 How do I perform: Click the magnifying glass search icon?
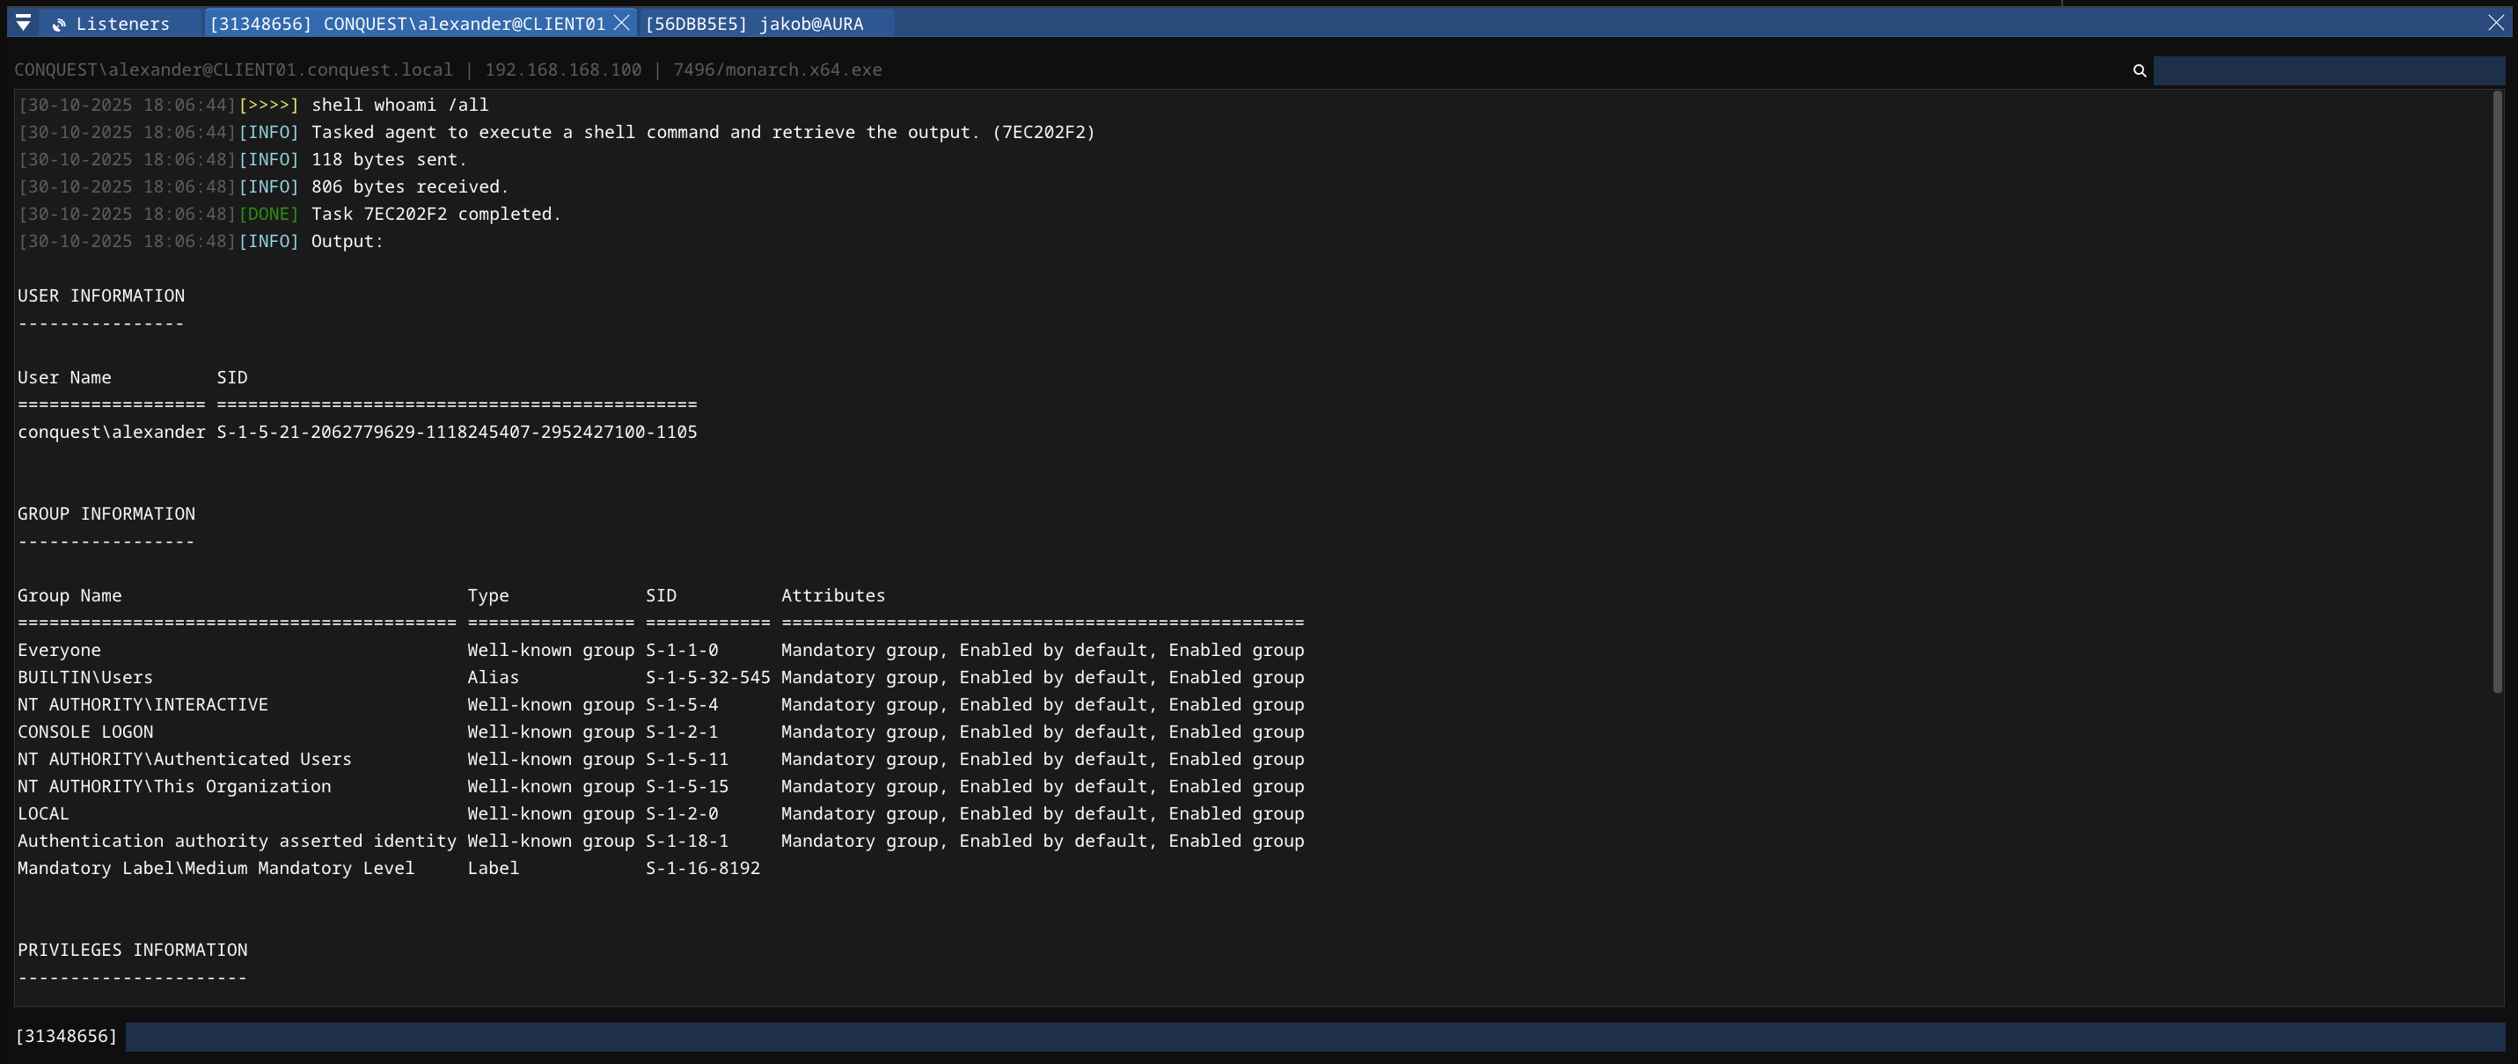(x=2139, y=70)
